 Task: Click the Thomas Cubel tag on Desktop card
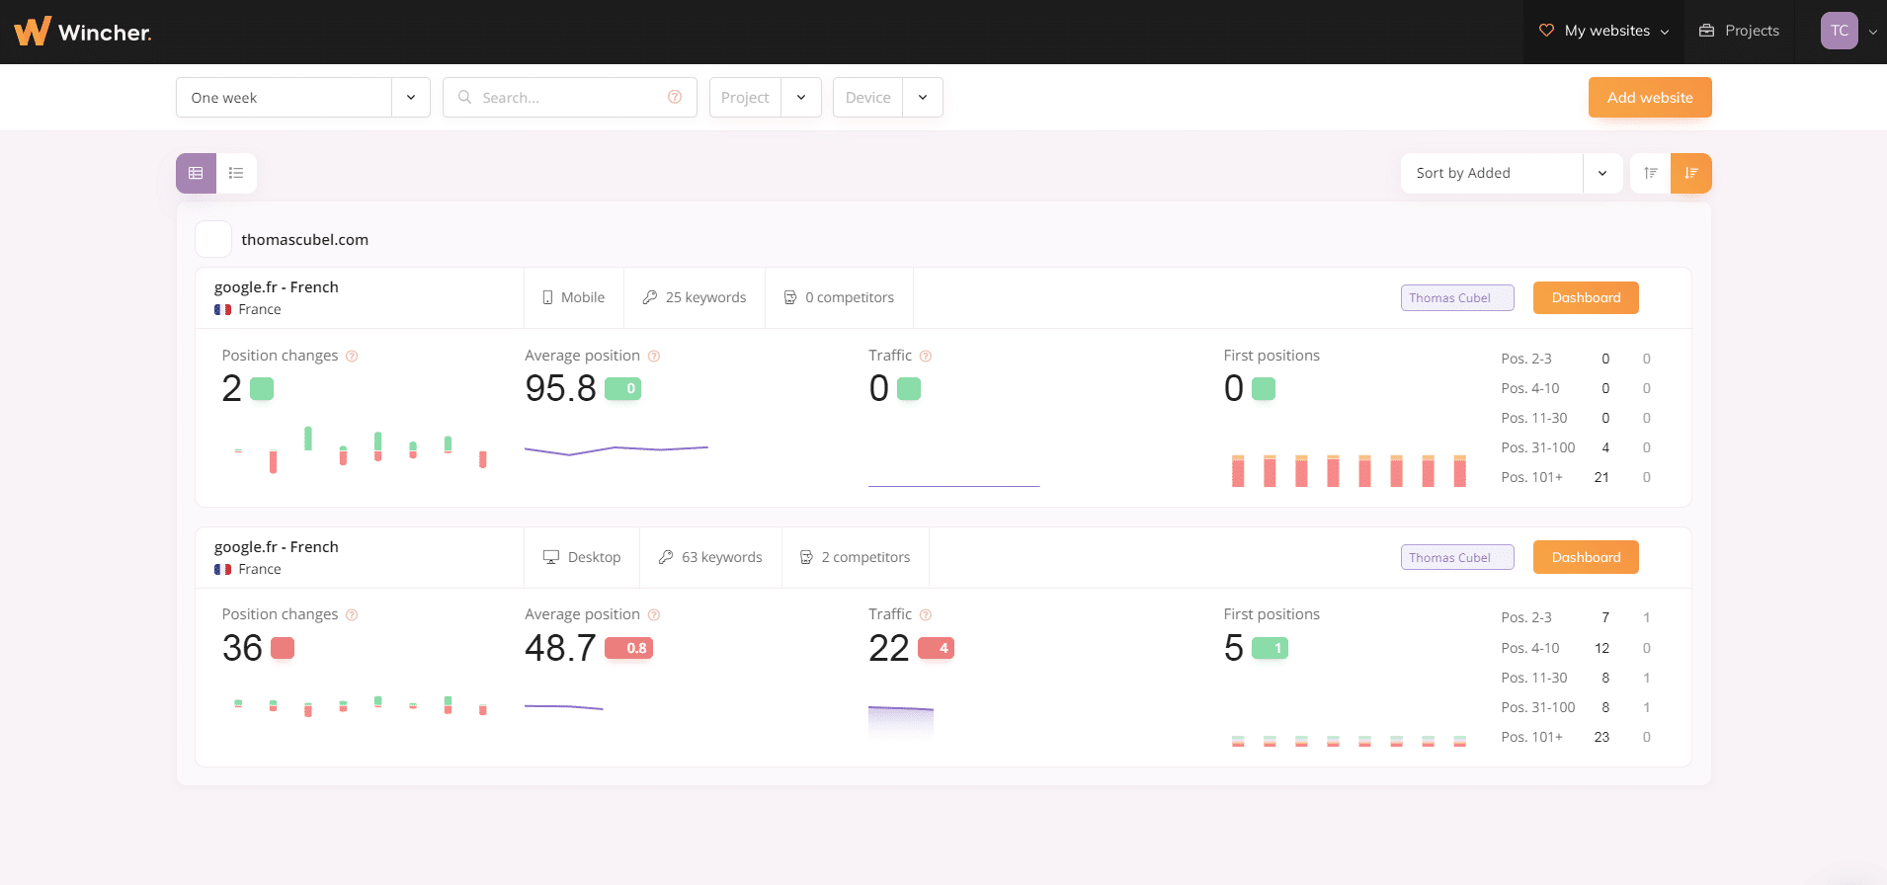(1457, 557)
